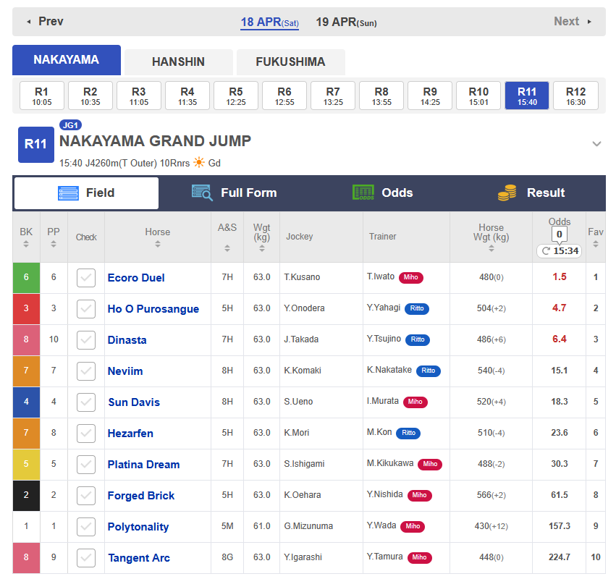
Task: Select the Hezarfen checkbox
Action: pyautogui.click(x=86, y=434)
